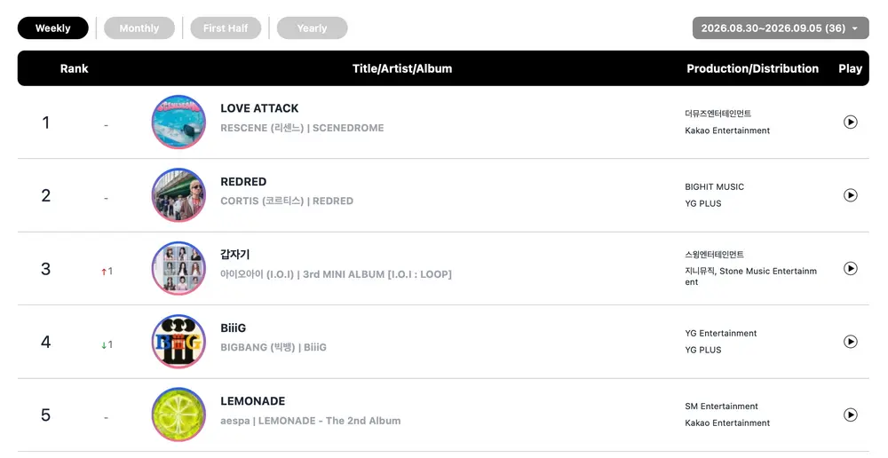Click the Production/Distribution column header

(753, 68)
